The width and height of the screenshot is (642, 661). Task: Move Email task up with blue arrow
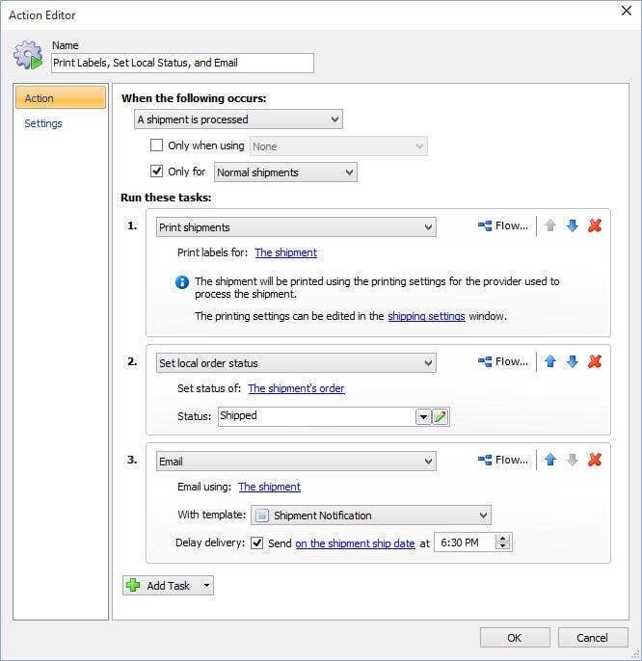click(x=550, y=460)
